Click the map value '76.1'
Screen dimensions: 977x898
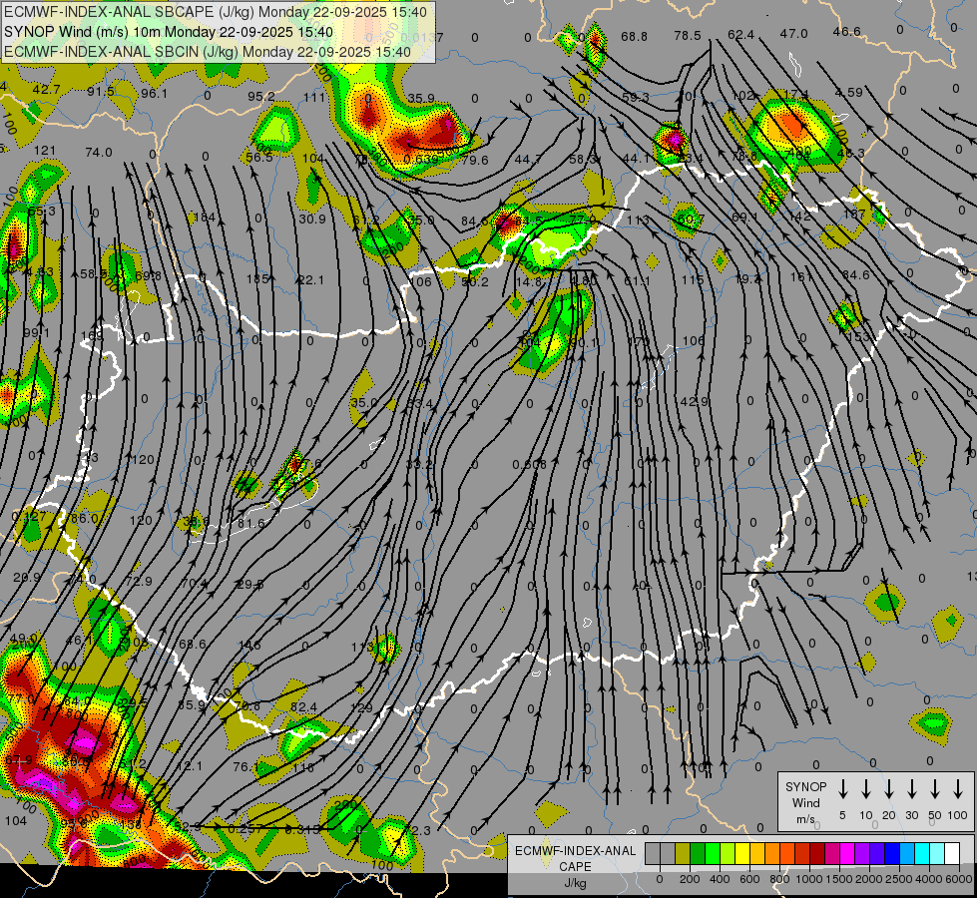pos(246,766)
